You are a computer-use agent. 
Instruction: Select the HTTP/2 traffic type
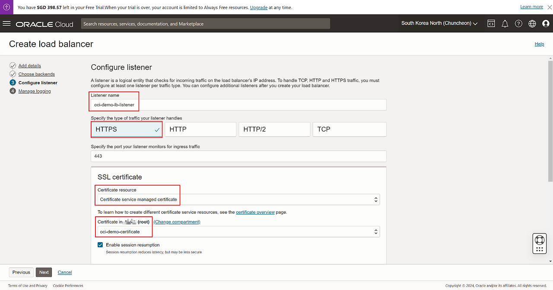pos(274,129)
